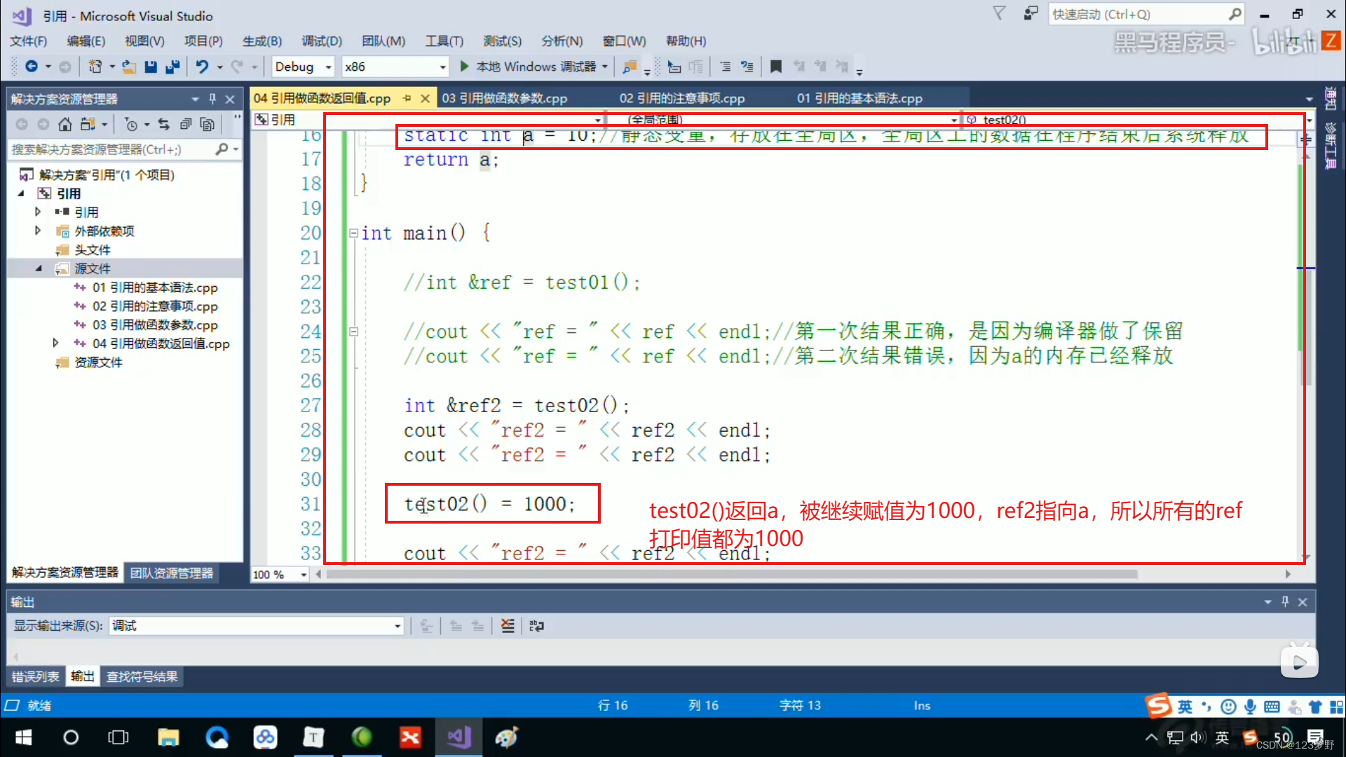Screen dimensions: 1346x757
Task: Click the notifications filter flag icon
Action: pyautogui.click(x=999, y=13)
